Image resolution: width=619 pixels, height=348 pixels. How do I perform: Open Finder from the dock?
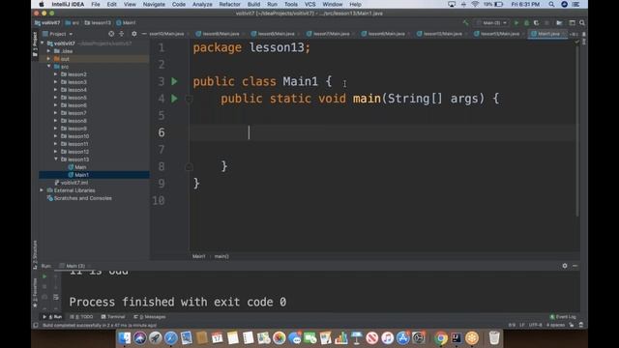point(125,338)
